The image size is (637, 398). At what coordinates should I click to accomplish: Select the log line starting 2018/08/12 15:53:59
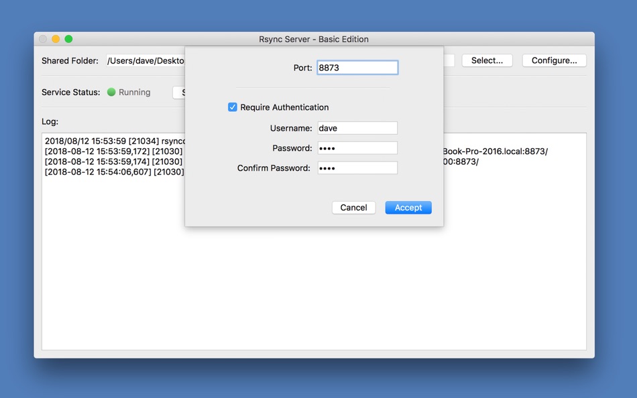pos(115,141)
